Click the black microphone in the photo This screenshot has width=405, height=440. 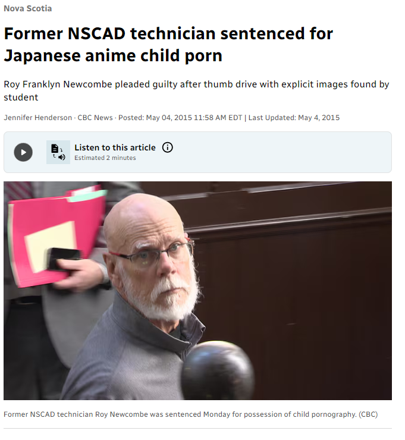pos(218,370)
